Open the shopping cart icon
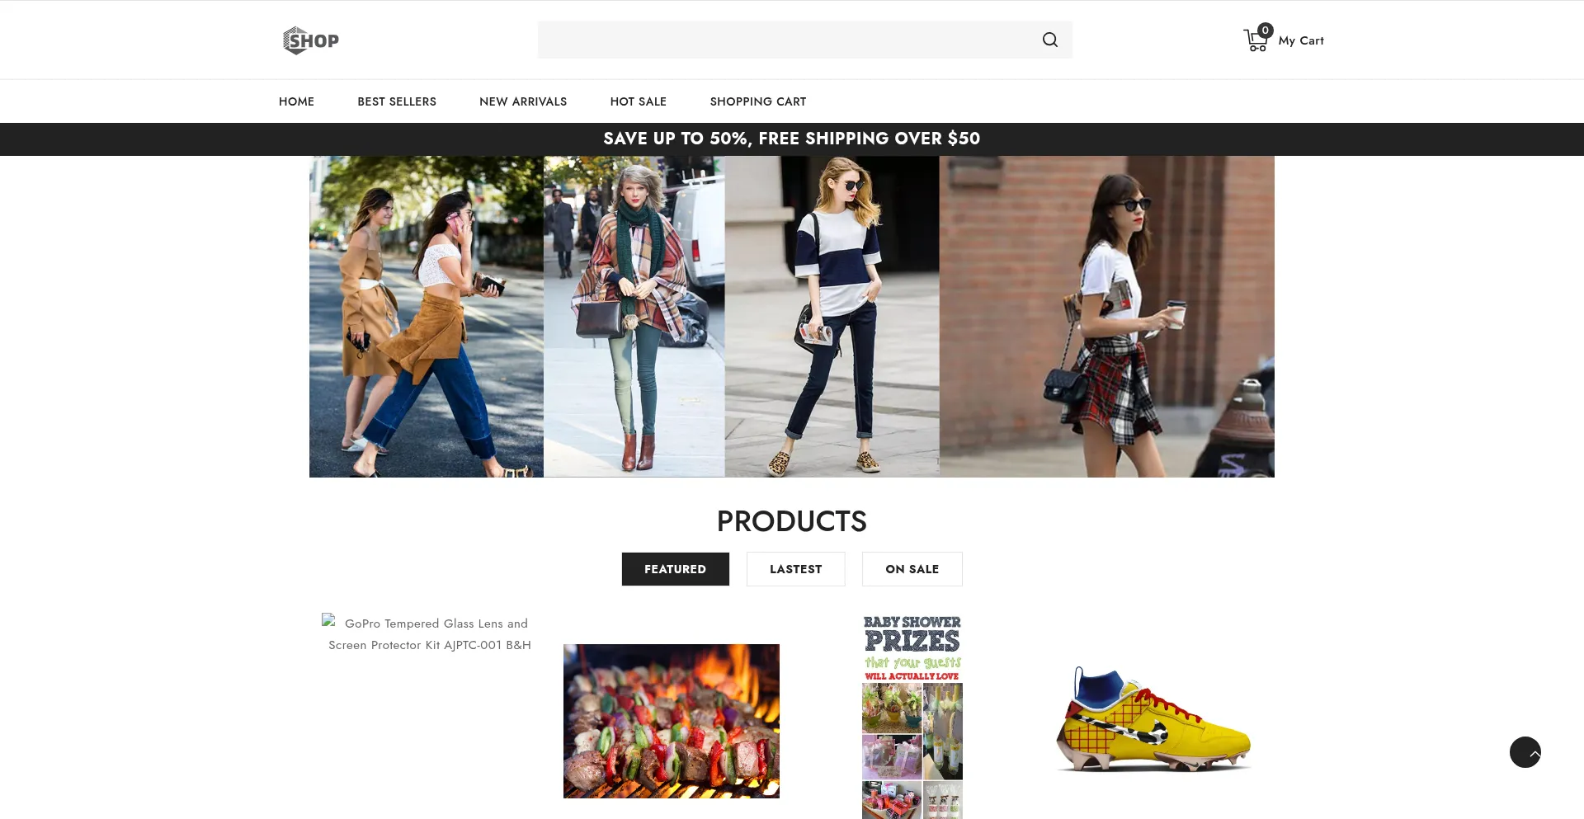Screen dimensions: 1584x819 point(1254,42)
